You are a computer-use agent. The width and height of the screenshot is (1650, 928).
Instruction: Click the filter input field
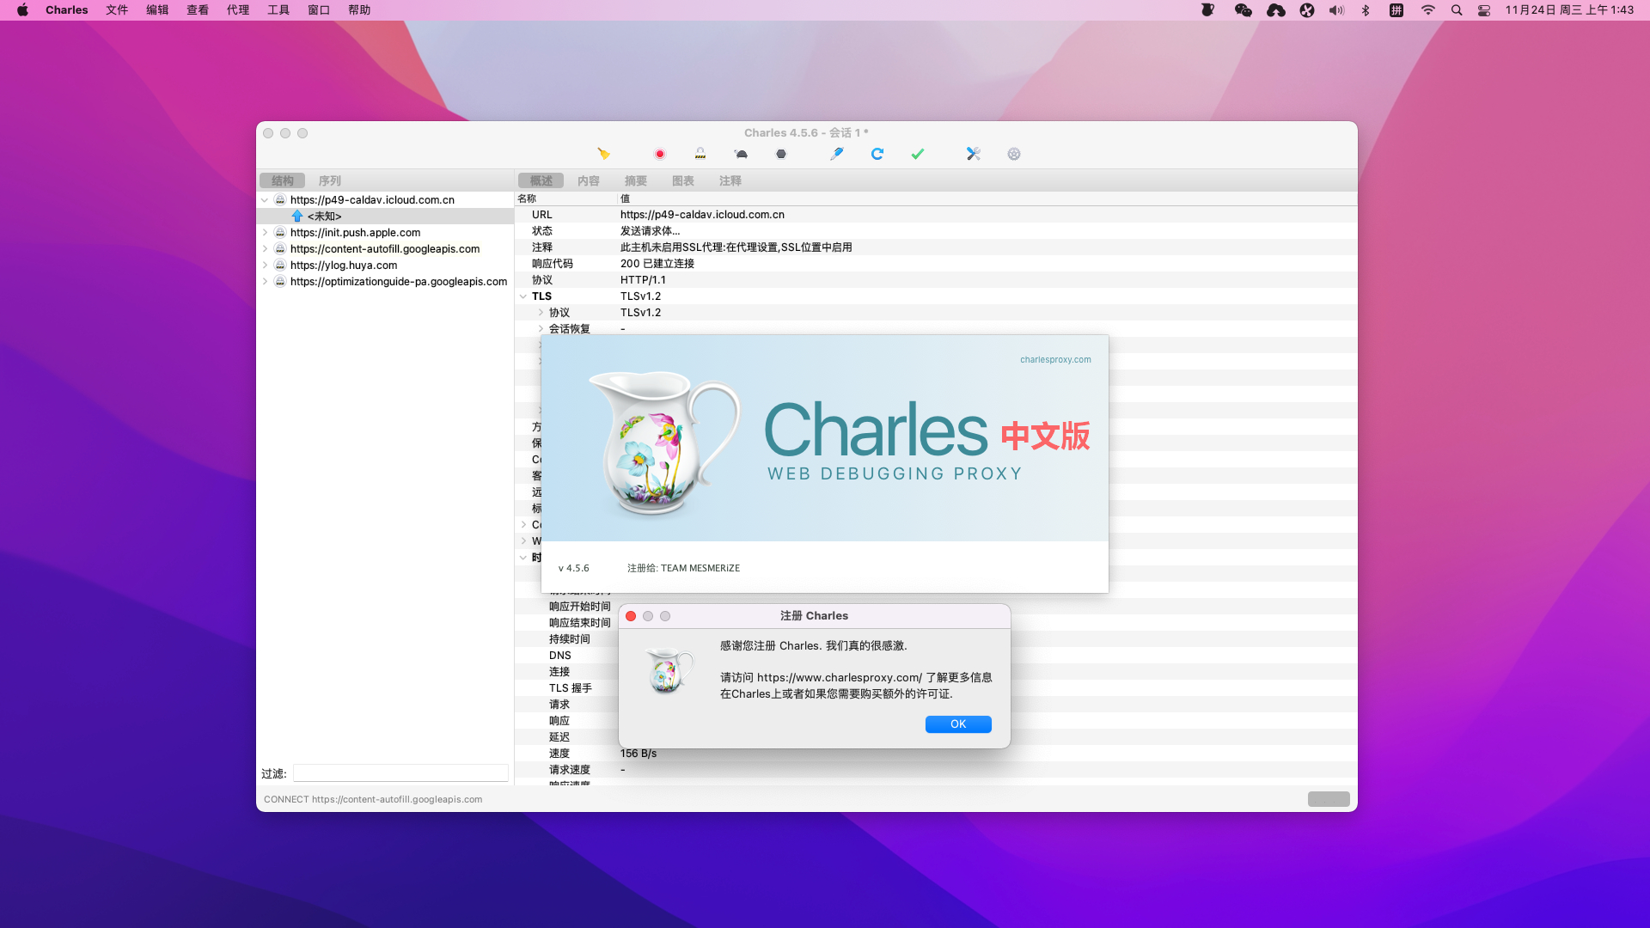pyautogui.click(x=400, y=773)
